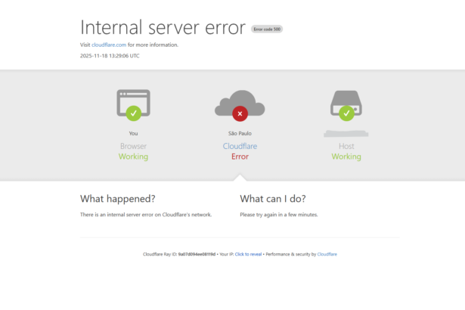The width and height of the screenshot is (465, 310).
Task: Click 'Please try again in a few minutes.' text
Action: (x=279, y=215)
